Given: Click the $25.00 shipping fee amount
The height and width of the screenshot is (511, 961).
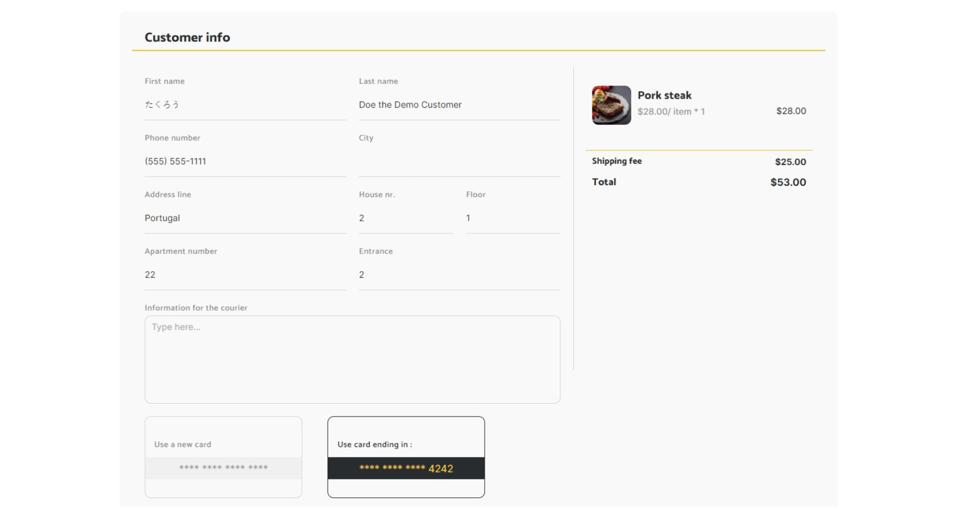Looking at the screenshot, I should [790, 162].
